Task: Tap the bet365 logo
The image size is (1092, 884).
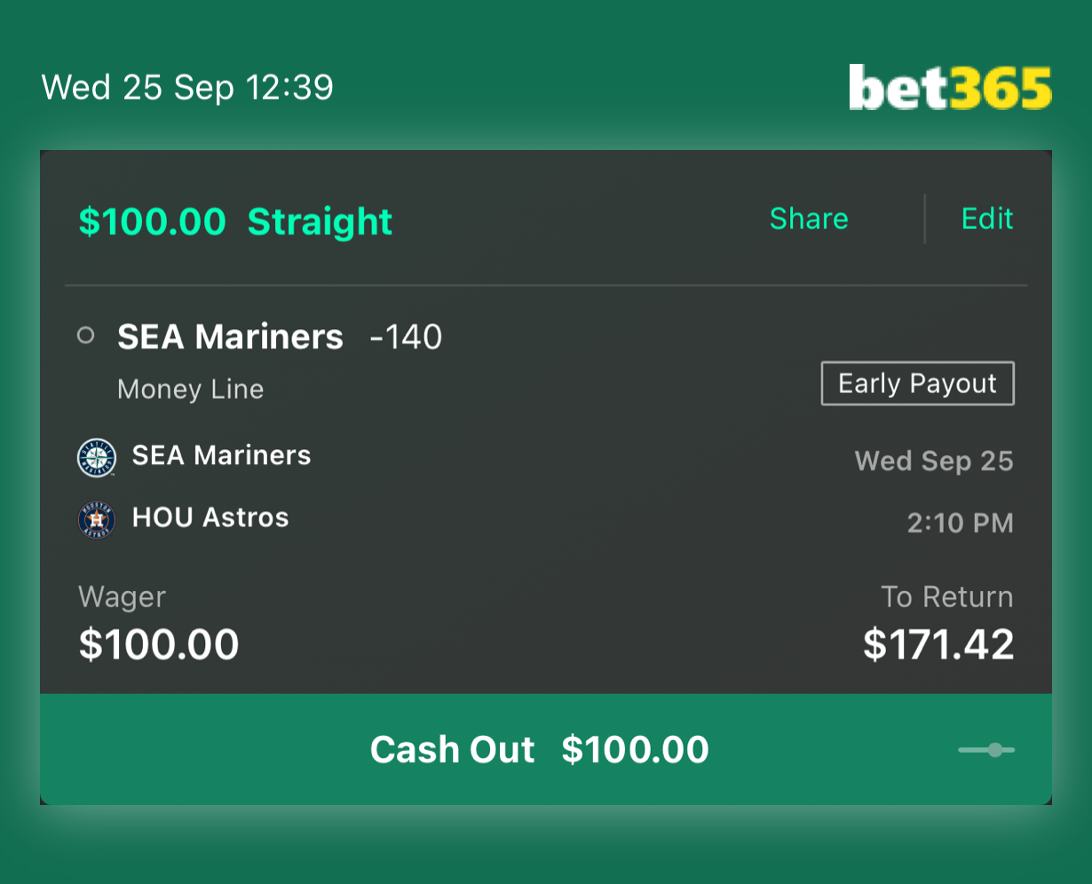Action: pos(949,86)
